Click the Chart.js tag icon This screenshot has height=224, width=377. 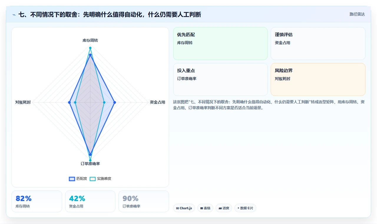click(177, 208)
